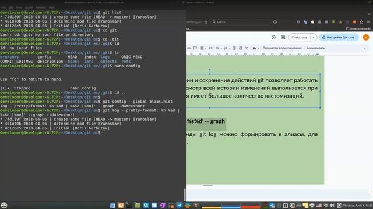Viewport: 373px width, 209px height.
Task: Increase the text indent
Action: (x=241, y=48)
